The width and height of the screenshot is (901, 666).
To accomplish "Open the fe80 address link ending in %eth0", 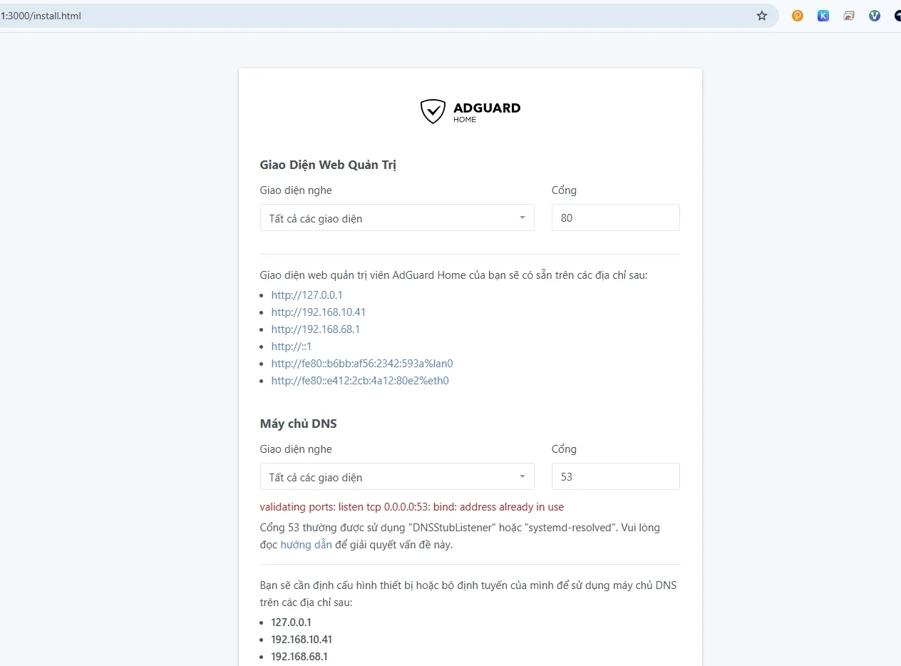I will click(x=360, y=380).
